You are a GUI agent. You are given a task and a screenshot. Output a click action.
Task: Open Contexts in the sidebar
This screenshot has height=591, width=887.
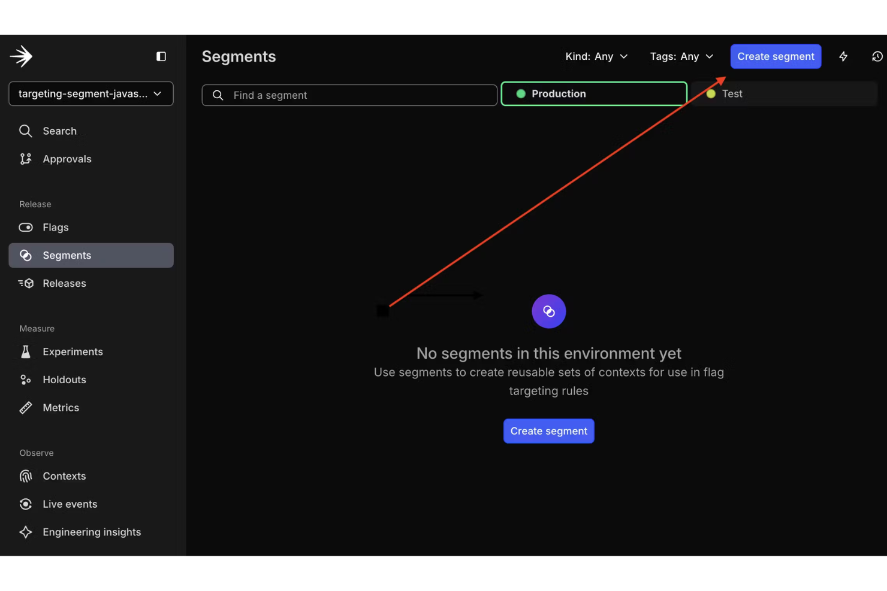click(x=91, y=476)
